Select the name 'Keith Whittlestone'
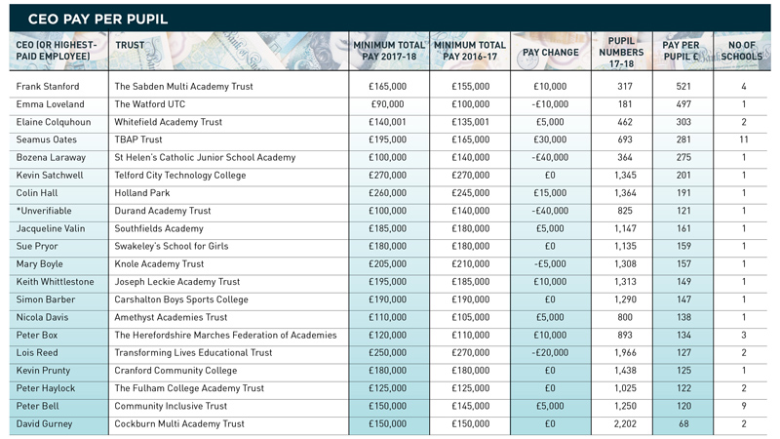This screenshot has width=780, height=439. (x=55, y=282)
